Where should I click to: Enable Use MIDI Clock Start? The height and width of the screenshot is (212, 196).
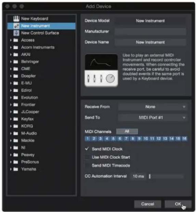click(x=87, y=157)
